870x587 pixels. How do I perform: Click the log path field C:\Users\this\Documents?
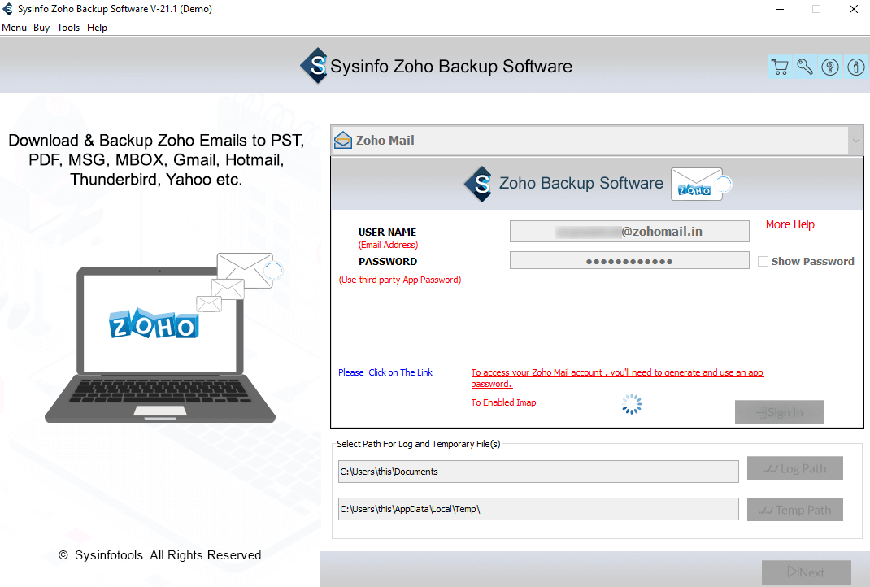coord(538,472)
